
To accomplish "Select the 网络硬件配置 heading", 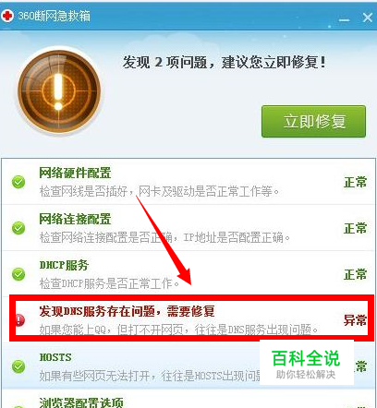I will tap(75, 173).
